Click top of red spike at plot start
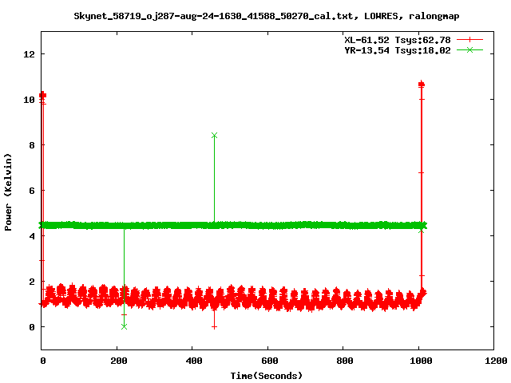The height and width of the screenshot is (383, 511). point(42,95)
